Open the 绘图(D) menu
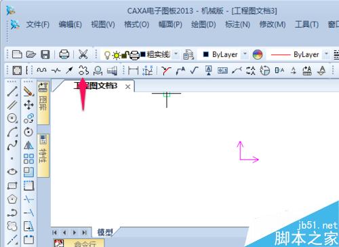Screen dimensions: 339x247 point(203,24)
